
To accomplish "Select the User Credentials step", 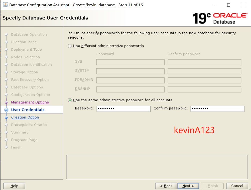I will [28, 110].
